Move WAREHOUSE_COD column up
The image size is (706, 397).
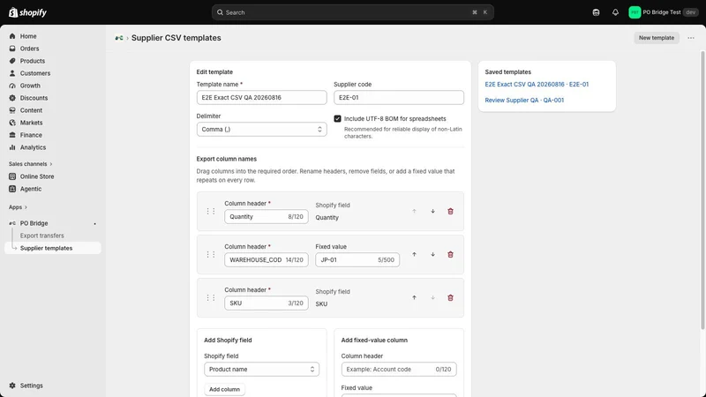pos(414,254)
